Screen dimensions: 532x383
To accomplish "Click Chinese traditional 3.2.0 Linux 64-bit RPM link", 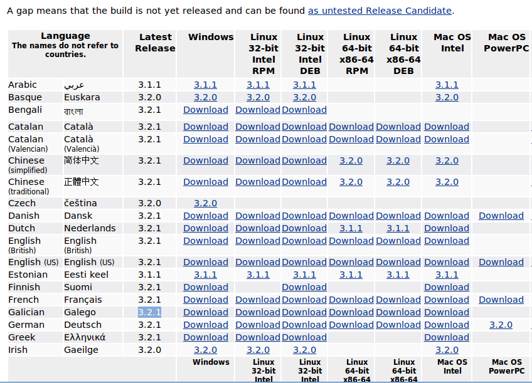I will pos(351,182).
